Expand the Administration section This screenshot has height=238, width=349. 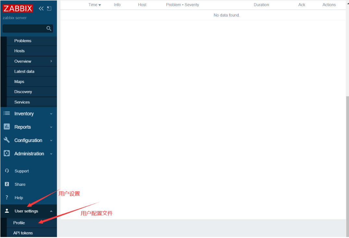[x=29, y=154]
